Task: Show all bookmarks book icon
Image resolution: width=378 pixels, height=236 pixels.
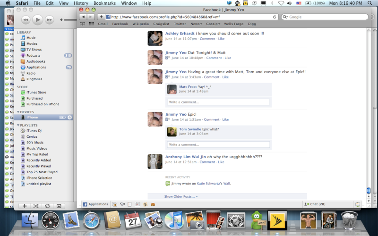Action: click(82, 24)
